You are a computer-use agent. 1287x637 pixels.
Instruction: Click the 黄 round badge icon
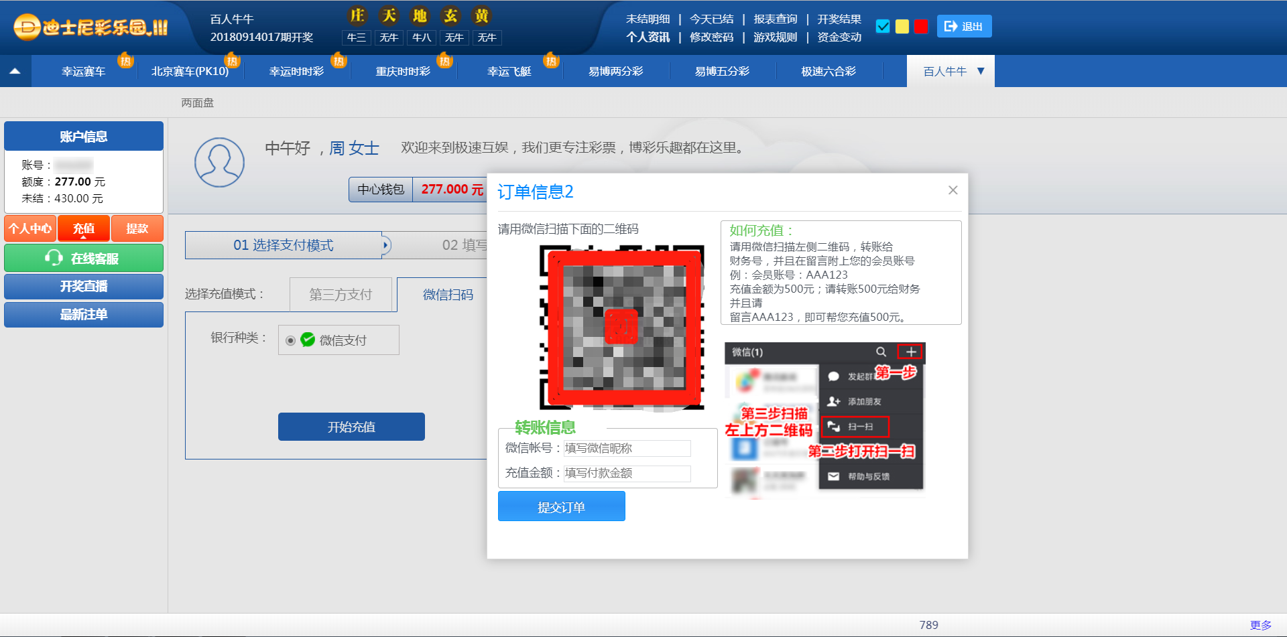pyautogui.click(x=481, y=15)
